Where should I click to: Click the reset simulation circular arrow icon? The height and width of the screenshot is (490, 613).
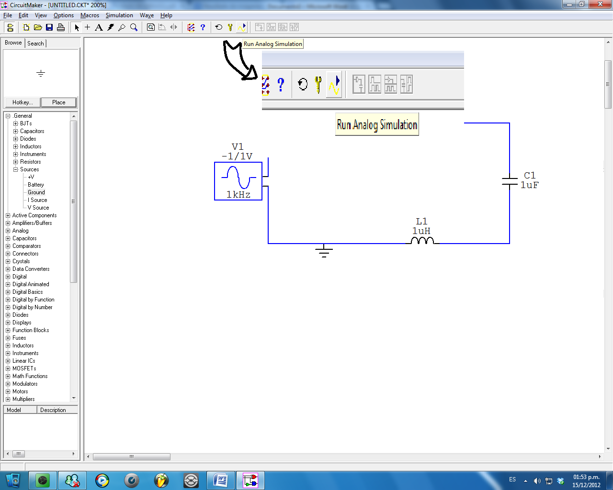tap(220, 27)
